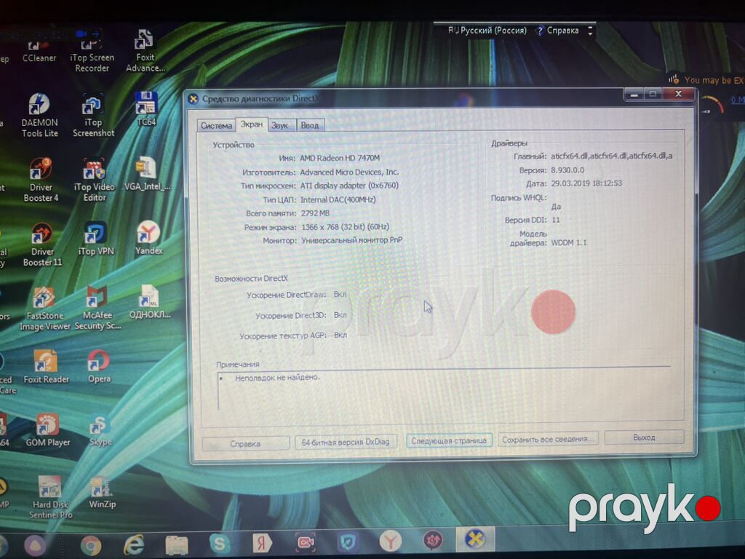Image resolution: width=745 pixels, height=559 pixels.
Task: Launch Driver Booster 4 shortcut
Action: (41, 181)
